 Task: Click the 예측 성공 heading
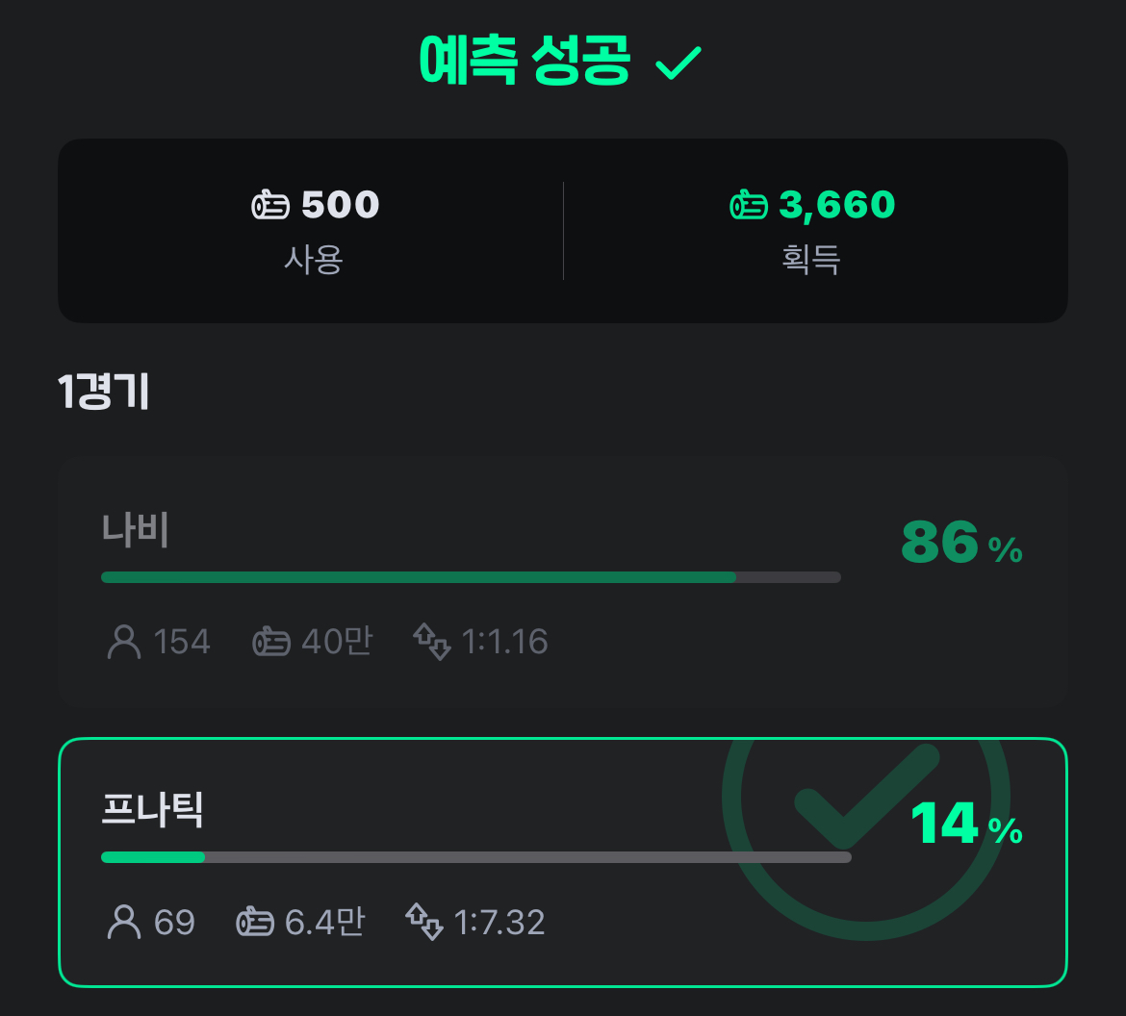(525, 63)
